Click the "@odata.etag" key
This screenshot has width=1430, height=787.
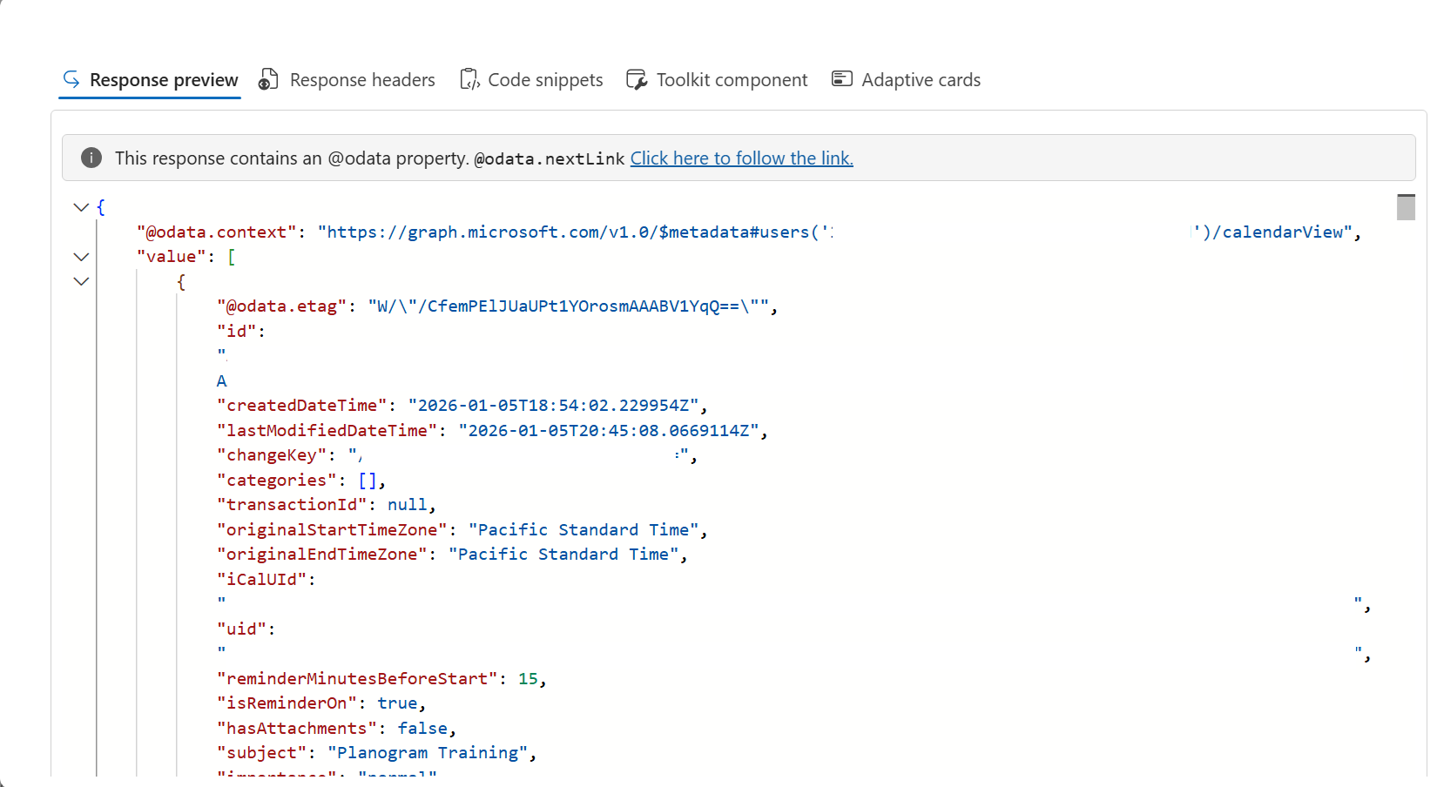282,306
